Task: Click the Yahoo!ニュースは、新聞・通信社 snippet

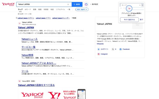Action: 47,42
